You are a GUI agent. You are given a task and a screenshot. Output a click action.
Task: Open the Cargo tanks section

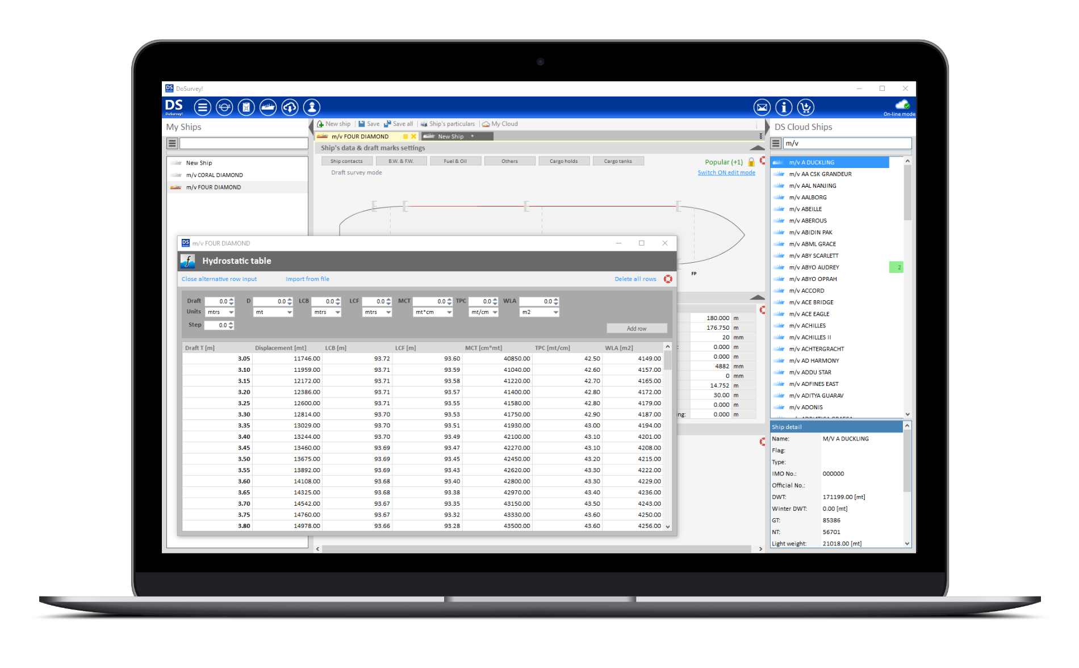tap(618, 161)
